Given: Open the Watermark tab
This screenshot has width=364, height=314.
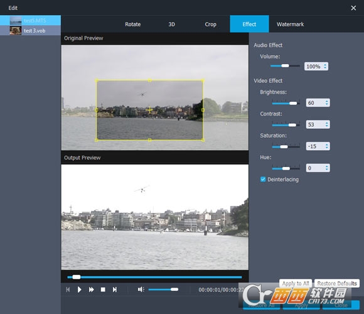Looking at the screenshot, I should click(x=290, y=24).
